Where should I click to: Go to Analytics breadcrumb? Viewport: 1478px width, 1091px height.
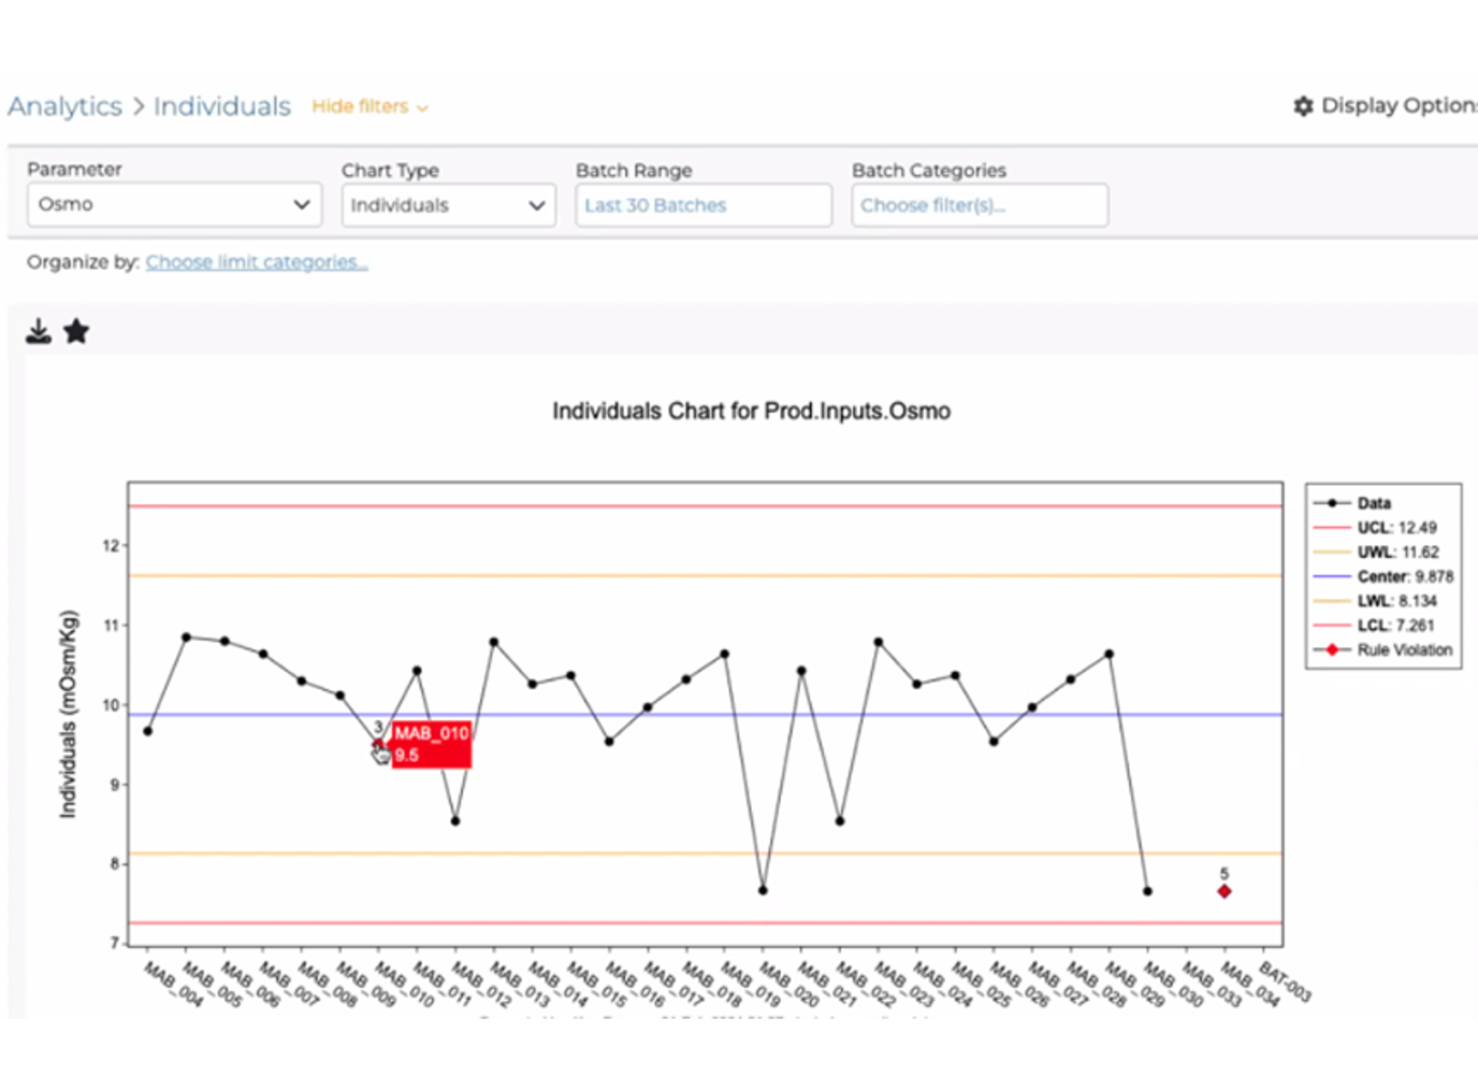(65, 106)
